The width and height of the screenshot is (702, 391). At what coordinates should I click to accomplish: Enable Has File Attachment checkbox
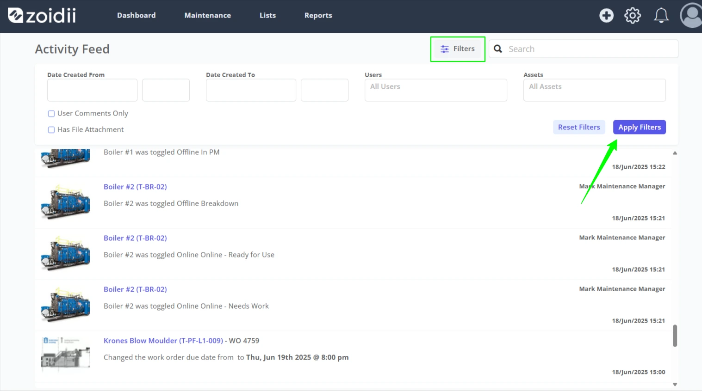point(51,130)
